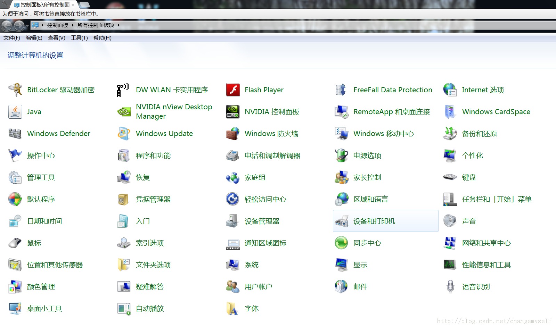Screen dimensions: 556x328
Task: Select the 控制面板\所有控制面 browser tab
Action: coord(44,5)
